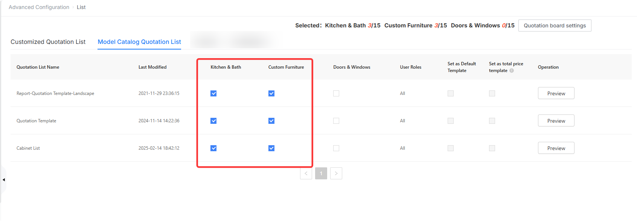Viewport: 637px width, 221px height.
Task: Check Doors & Windows for Quotation Template
Action: click(x=336, y=121)
